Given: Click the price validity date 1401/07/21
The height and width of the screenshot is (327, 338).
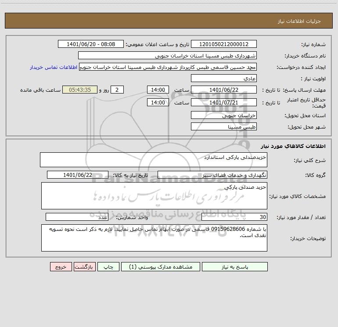Looking at the screenshot, I should tap(224, 102).
